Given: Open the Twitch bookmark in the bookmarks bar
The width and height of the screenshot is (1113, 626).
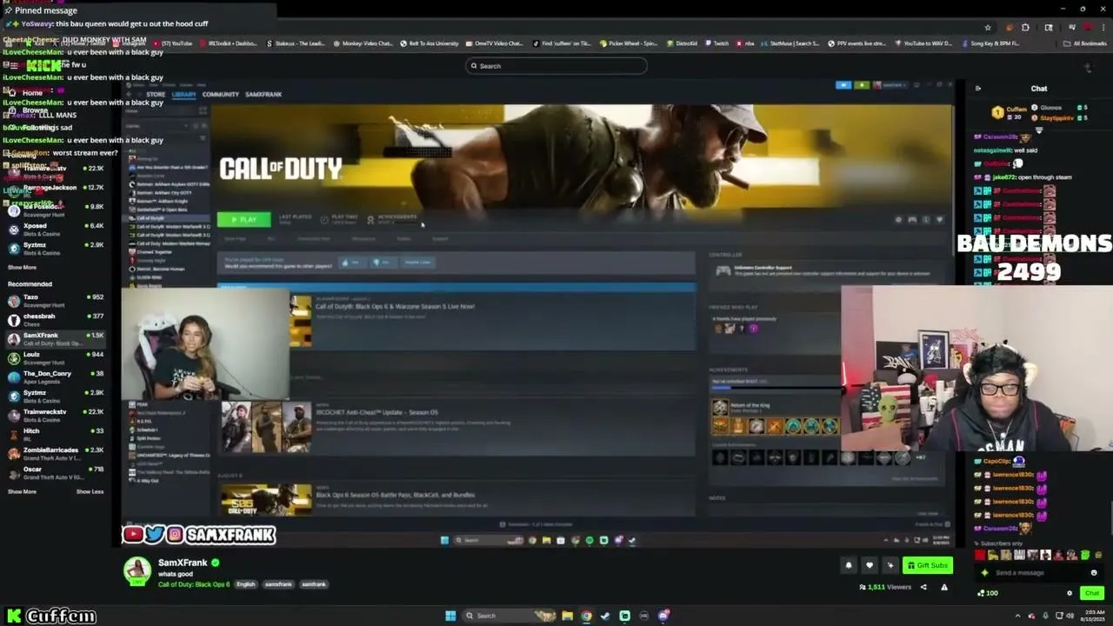Looking at the screenshot, I should click(x=716, y=43).
